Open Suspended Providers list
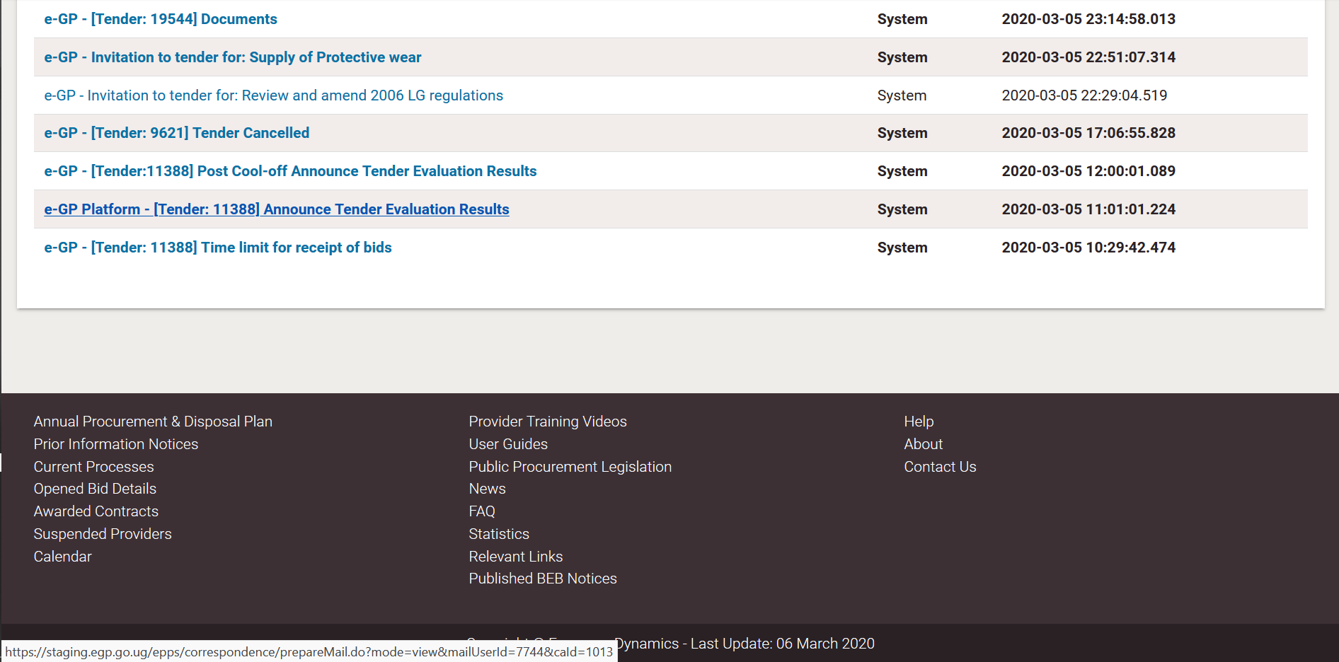Image resolution: width=1339 pixels, height=662 pixels. tap(103, 534)
